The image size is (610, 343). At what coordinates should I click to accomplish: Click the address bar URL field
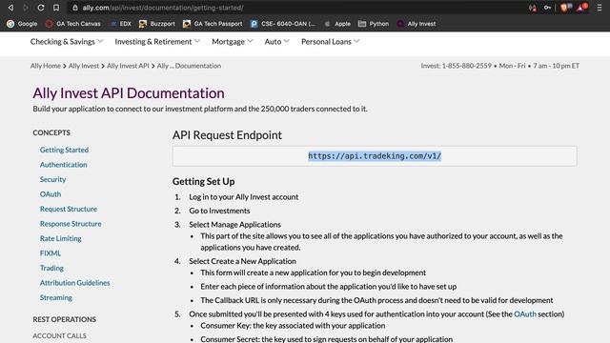pos(295,8)
